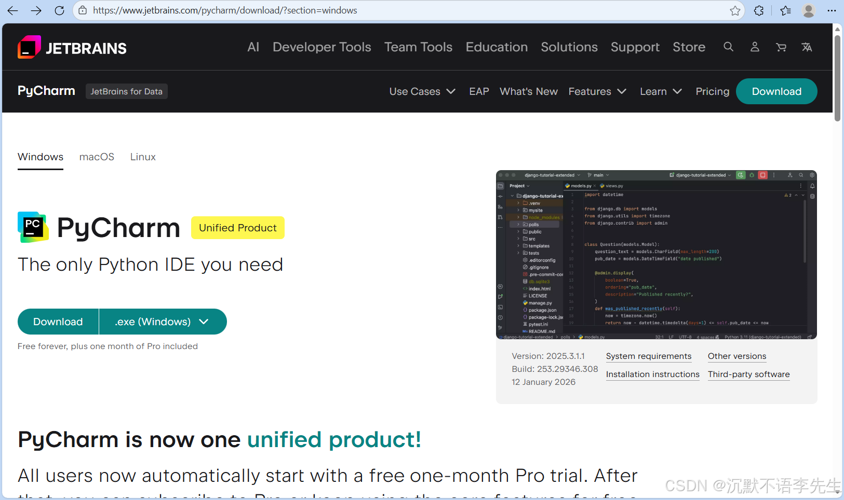Open the System requirements link
Image resolution: width=844 pixels, height=500 pixels.
click(649, 356)
